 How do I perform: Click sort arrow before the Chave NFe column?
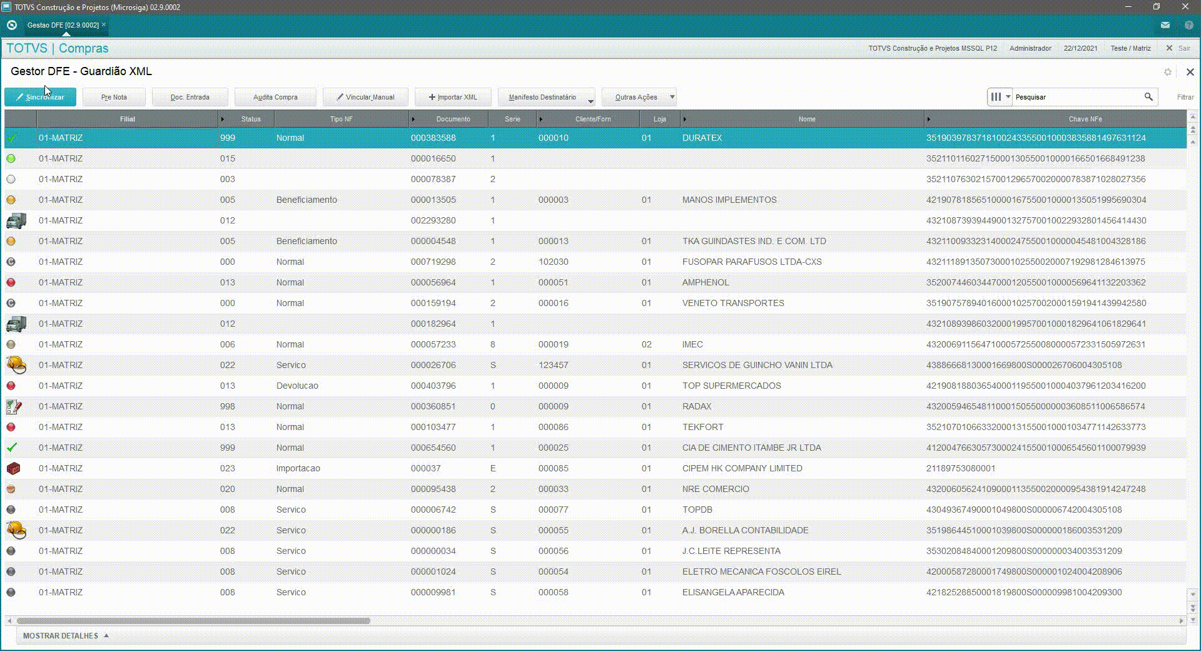(x=929, y=119)
